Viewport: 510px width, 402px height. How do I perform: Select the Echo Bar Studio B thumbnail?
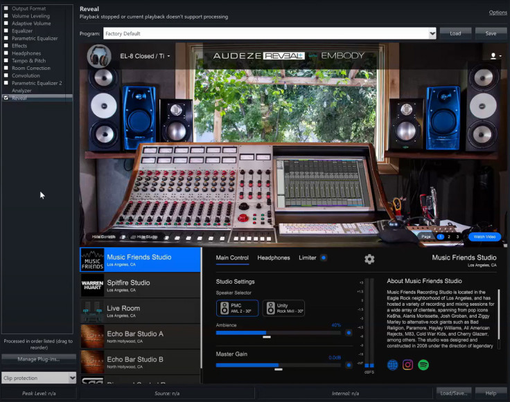92,362
